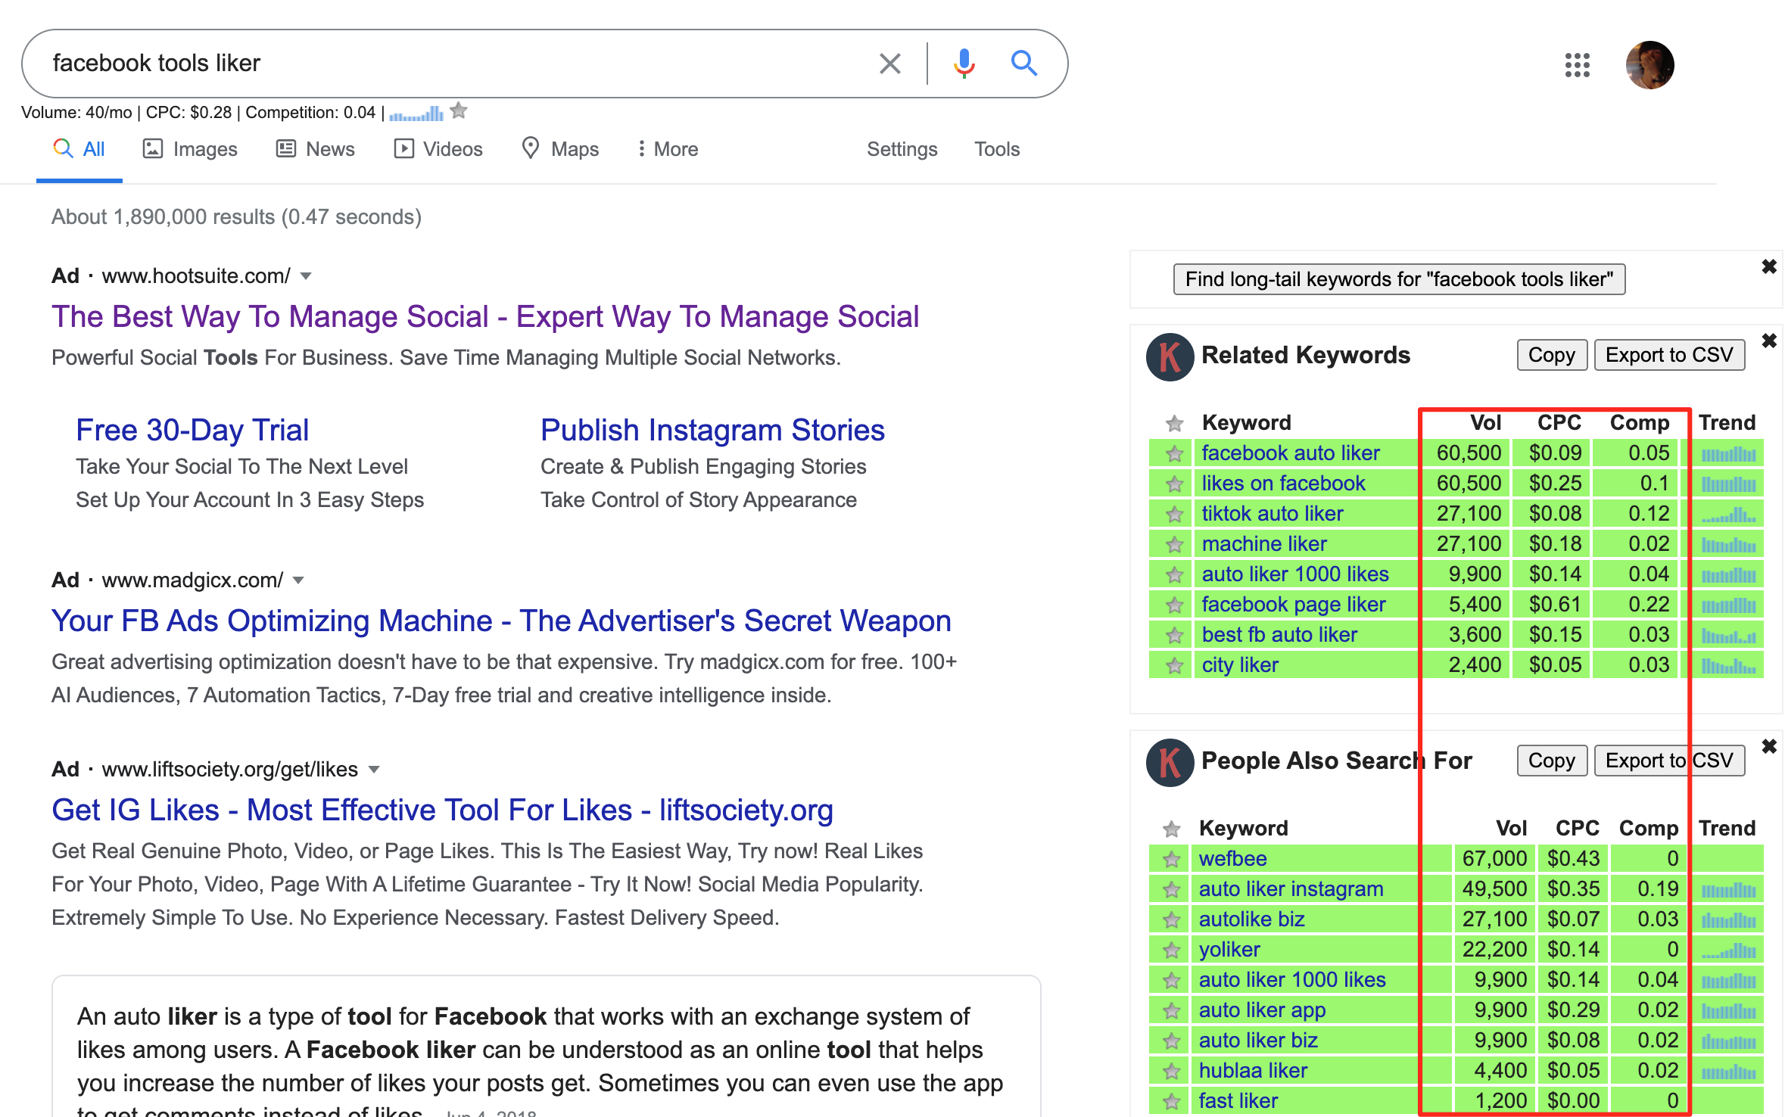The width and height of the screenshot is (1785, 1117).
Task: Star the 'wefbee' keyword
Action: tap(1172, 859)
